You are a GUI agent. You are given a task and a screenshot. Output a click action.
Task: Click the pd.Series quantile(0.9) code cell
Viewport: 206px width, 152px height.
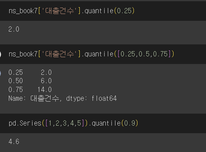pos(103,123)
